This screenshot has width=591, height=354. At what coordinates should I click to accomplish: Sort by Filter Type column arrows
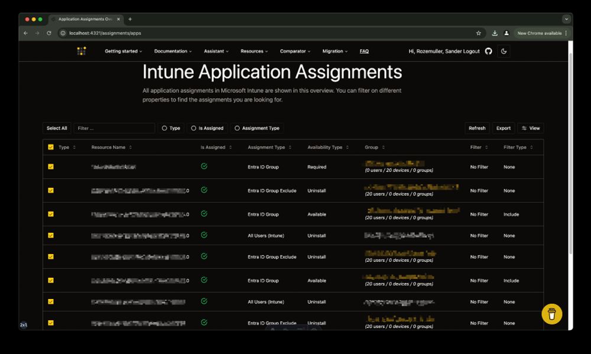coord(531,147)
